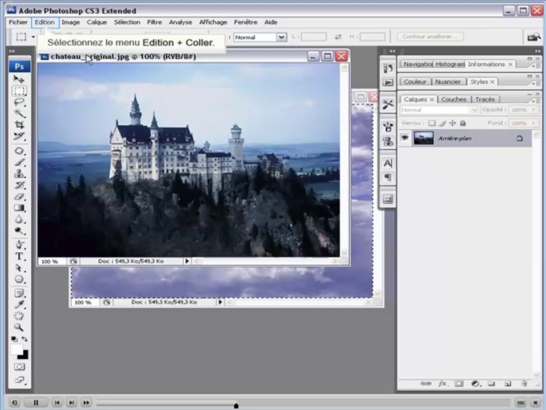Toggle lock all padlock in Verrou row
This screenshot has height=410, width=546.
463,123
